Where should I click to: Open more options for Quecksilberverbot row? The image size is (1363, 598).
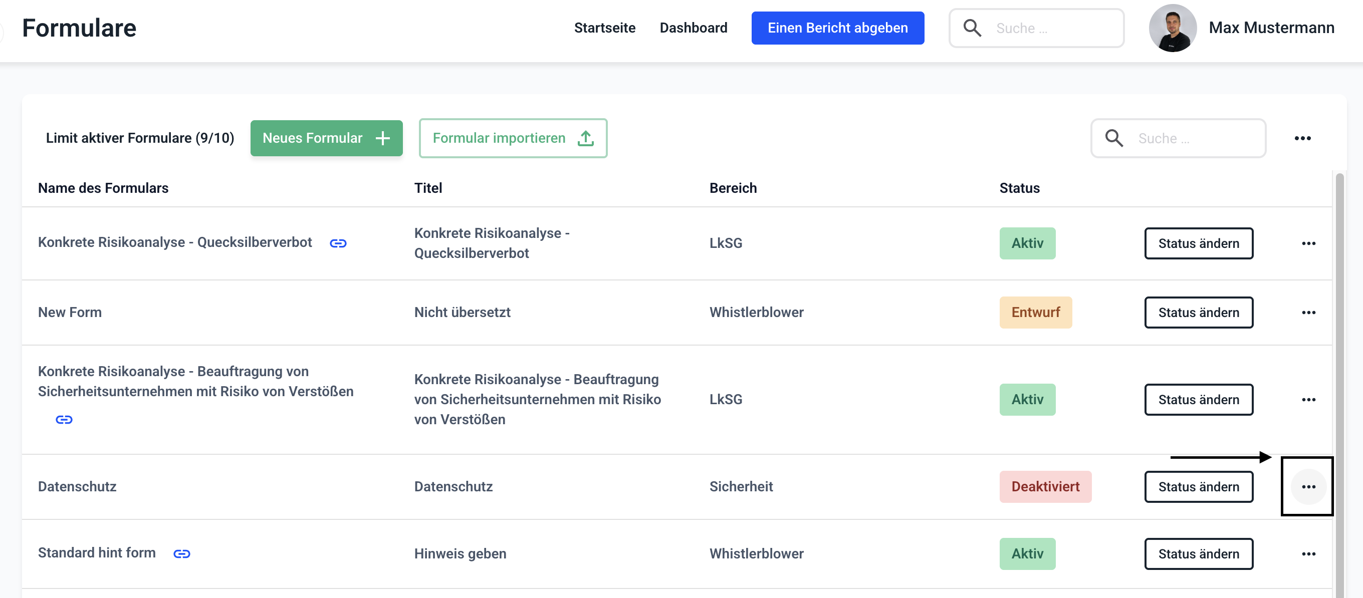(1308, 243)
